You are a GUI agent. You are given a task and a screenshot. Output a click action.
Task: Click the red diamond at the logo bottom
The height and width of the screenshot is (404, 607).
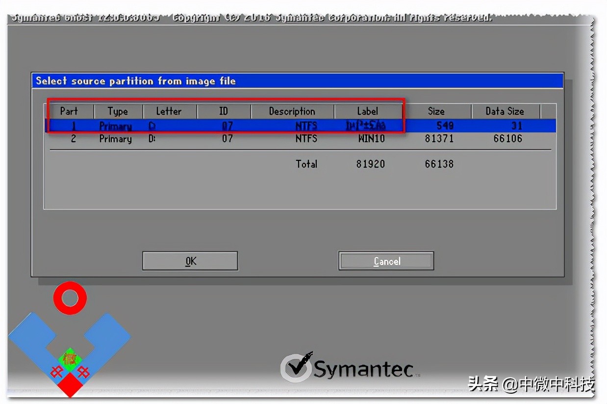[x=70, y=386]
